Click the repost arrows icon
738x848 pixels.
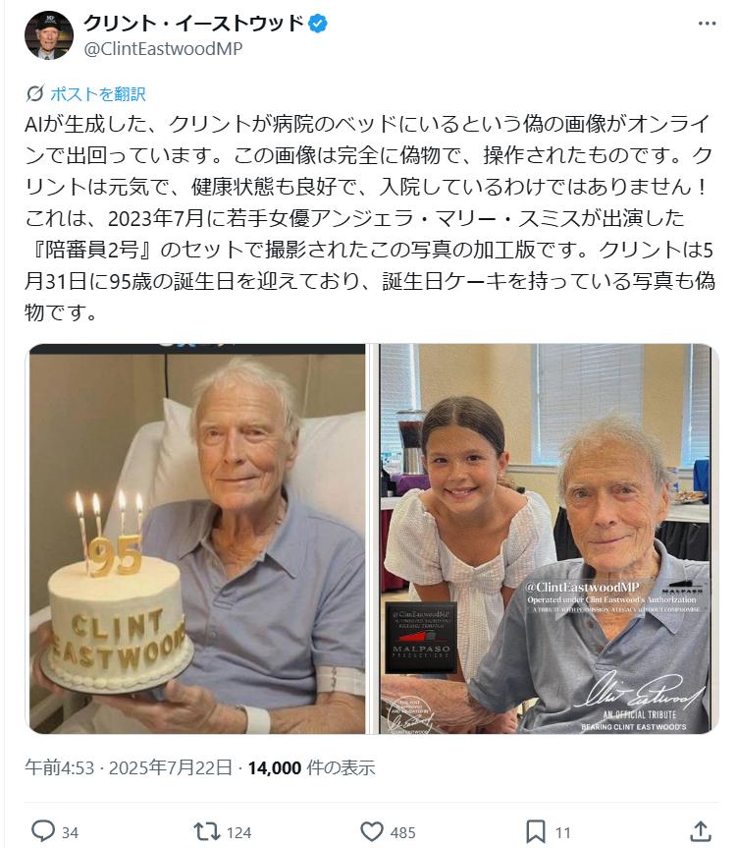(x=206, y=831)
